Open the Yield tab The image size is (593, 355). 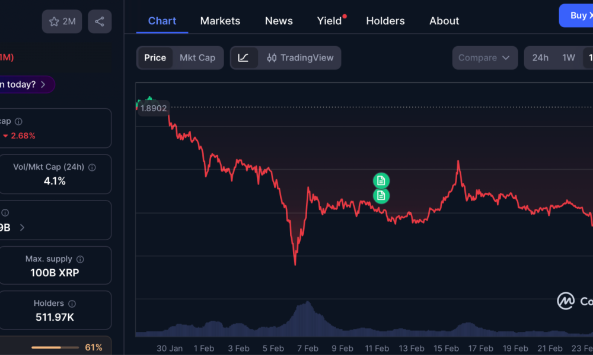329,21
